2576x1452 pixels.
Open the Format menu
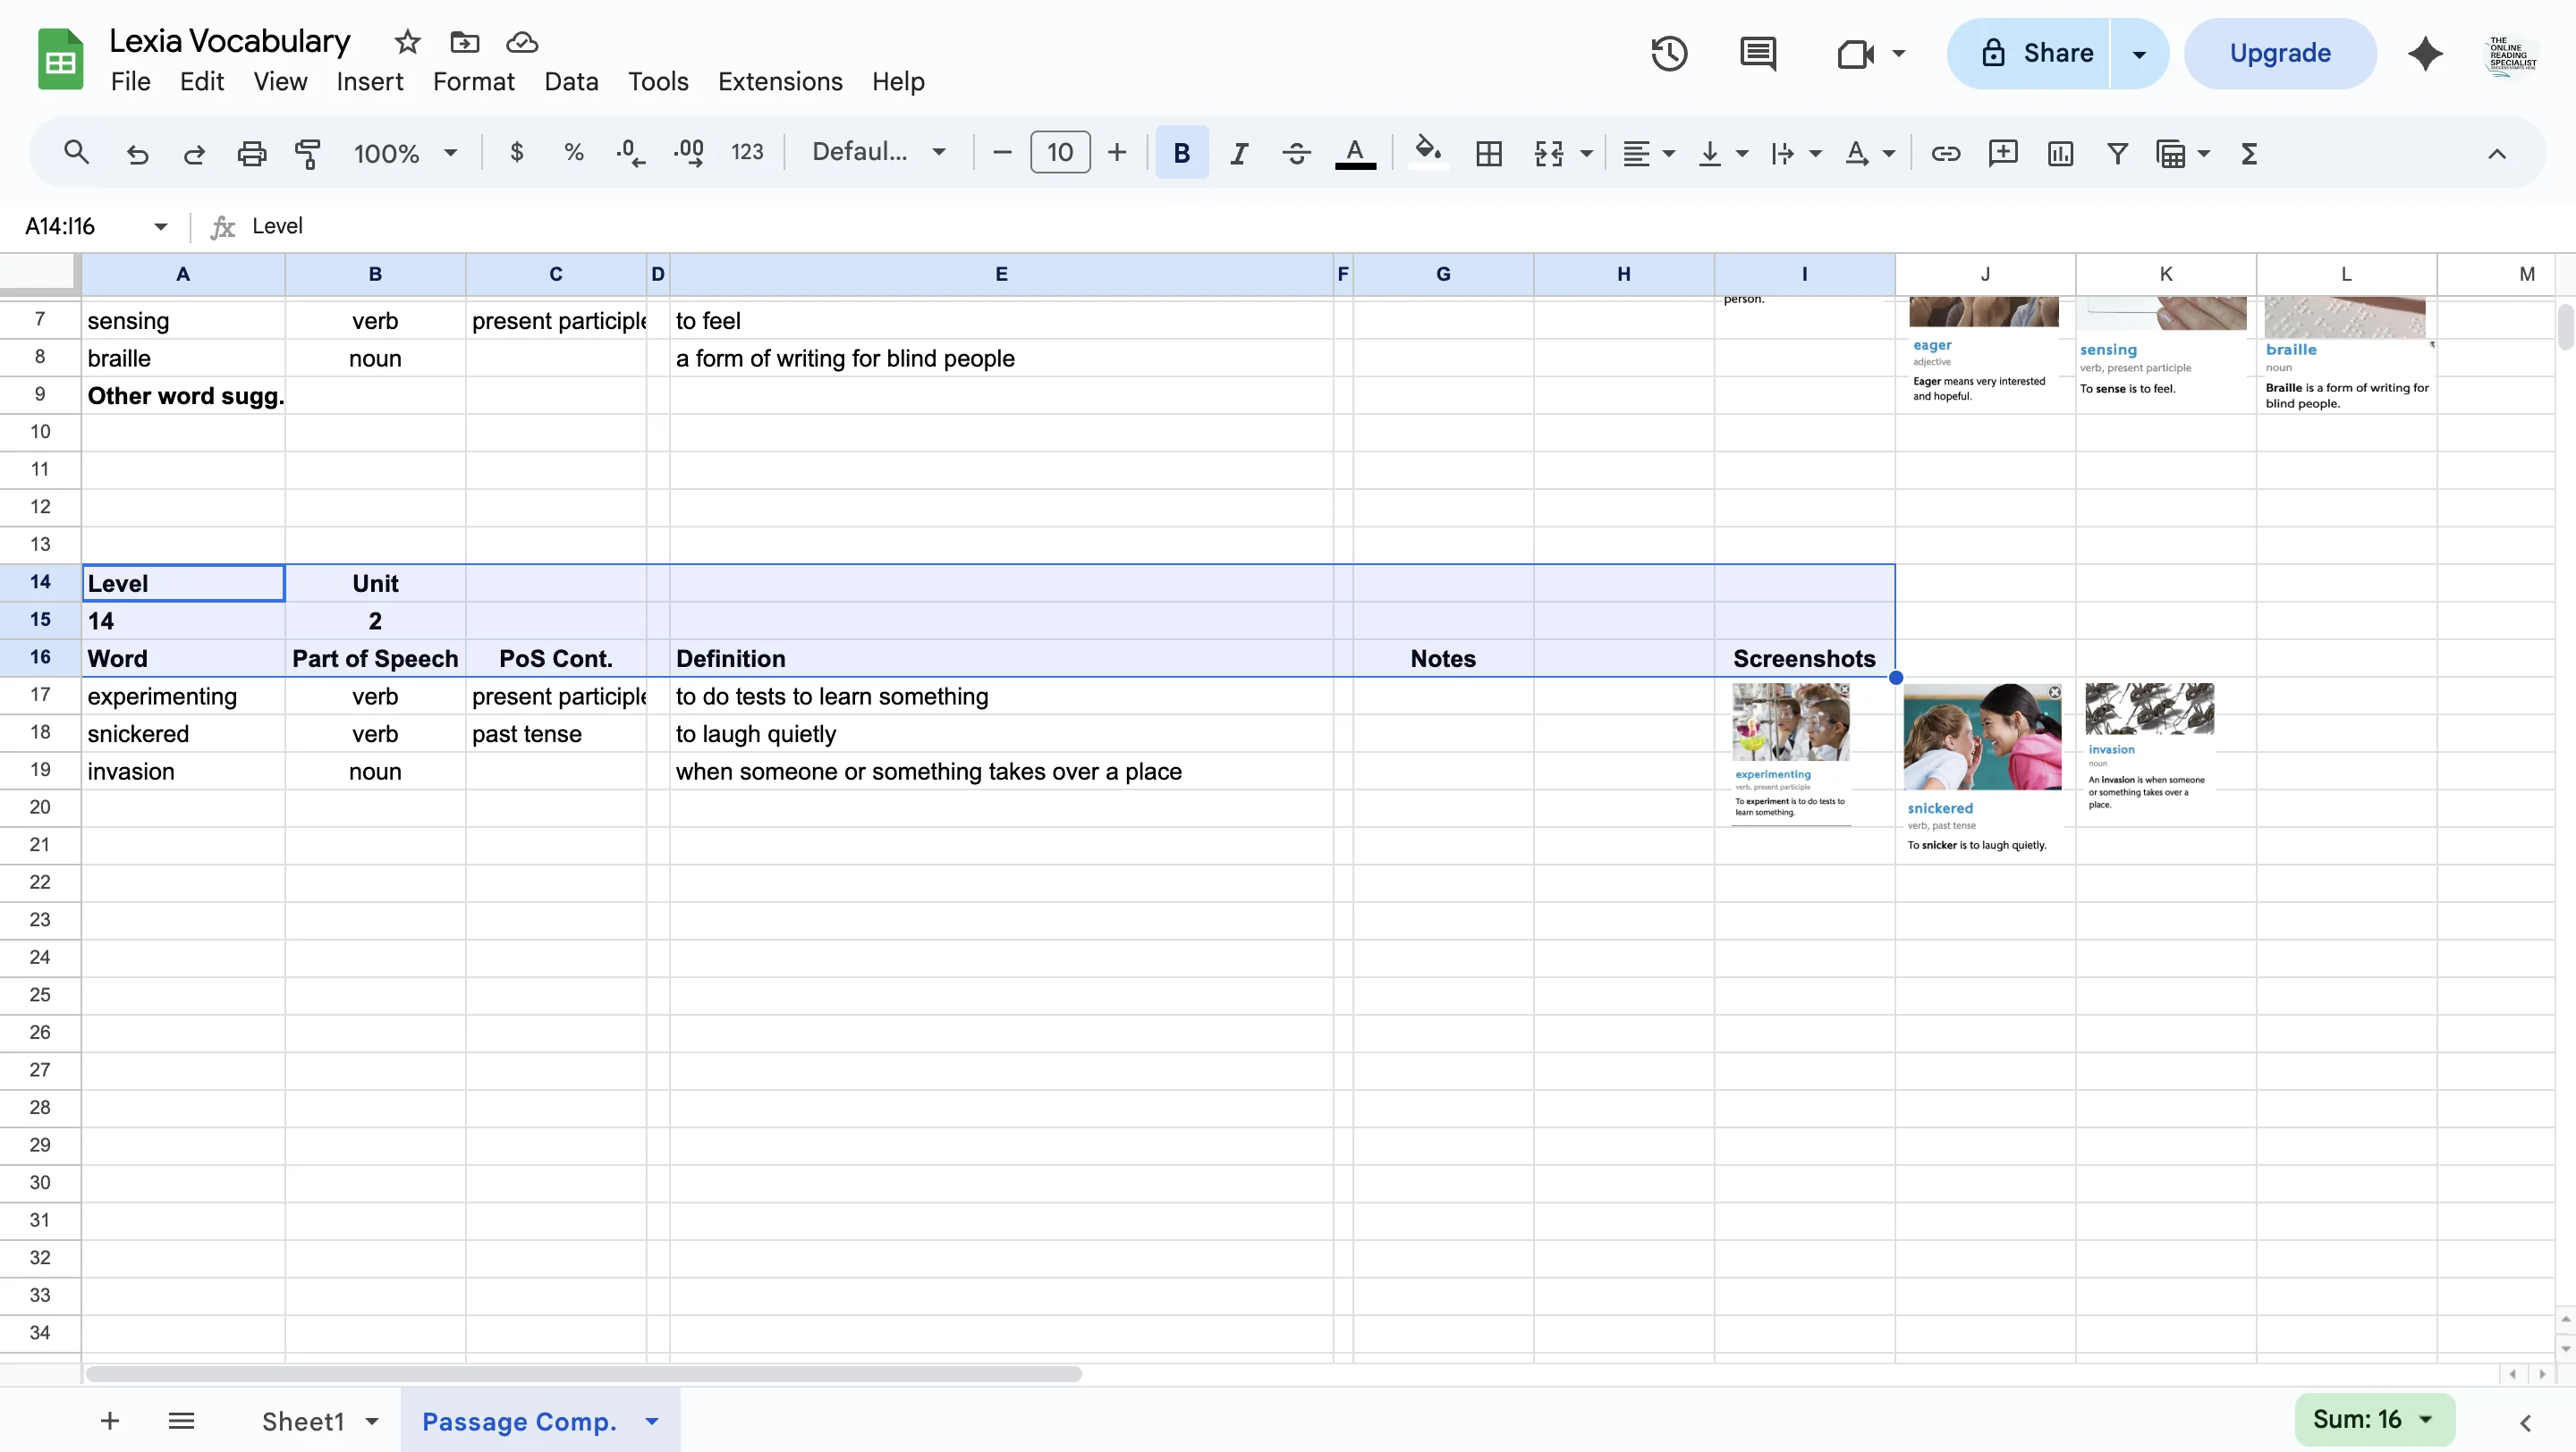(474, 81)
